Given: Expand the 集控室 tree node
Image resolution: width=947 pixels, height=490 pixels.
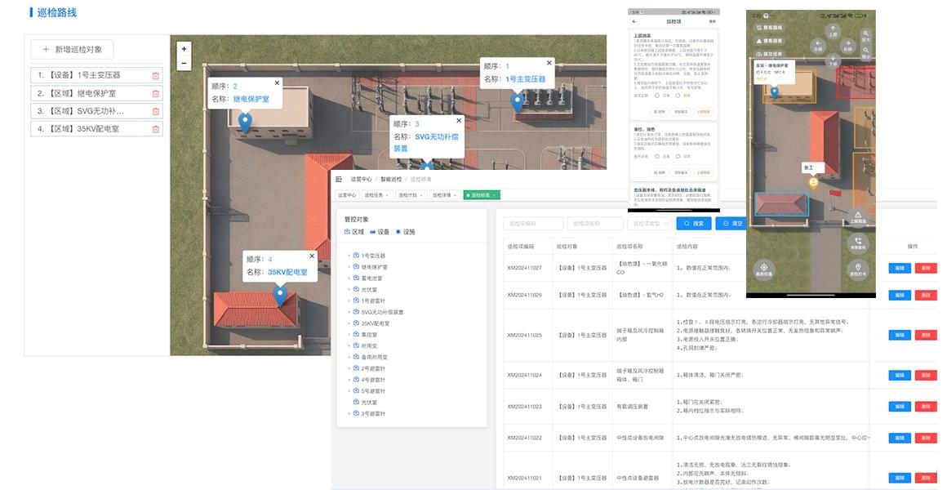Looking at the screenshot, I should (x=349, y=335).
